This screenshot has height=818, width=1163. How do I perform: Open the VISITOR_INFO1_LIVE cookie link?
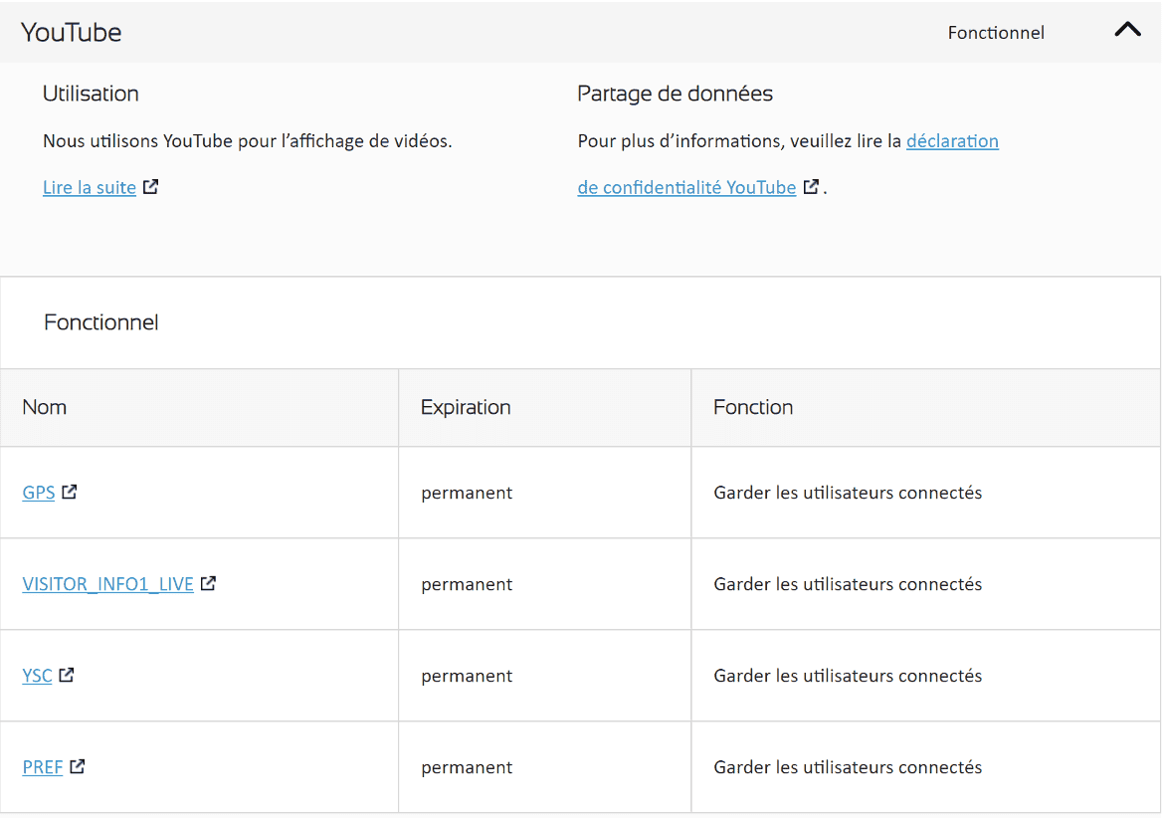107,584
